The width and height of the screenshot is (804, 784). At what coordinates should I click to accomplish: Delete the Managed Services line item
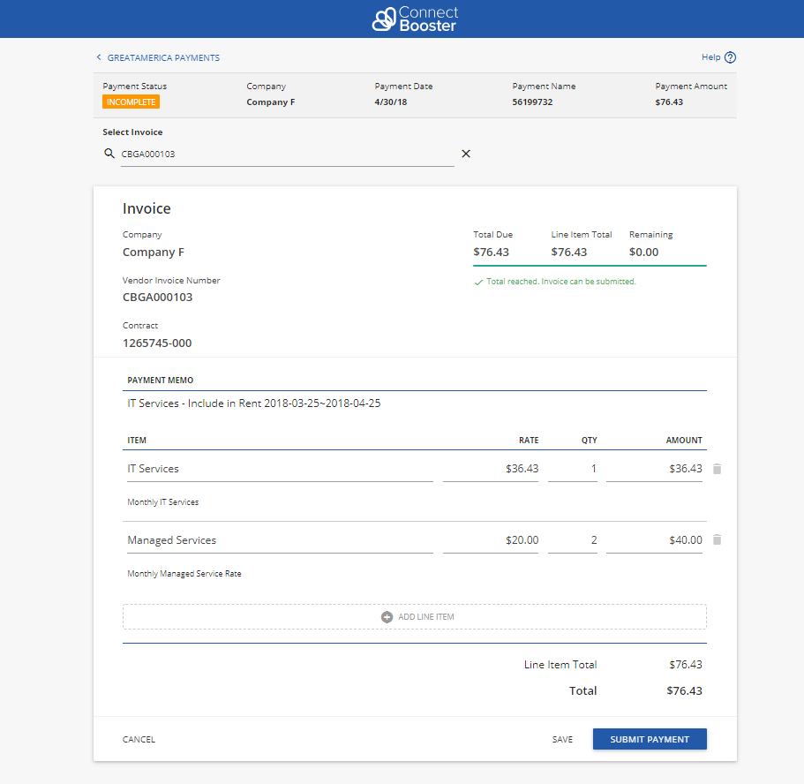(x=718, y=539)
